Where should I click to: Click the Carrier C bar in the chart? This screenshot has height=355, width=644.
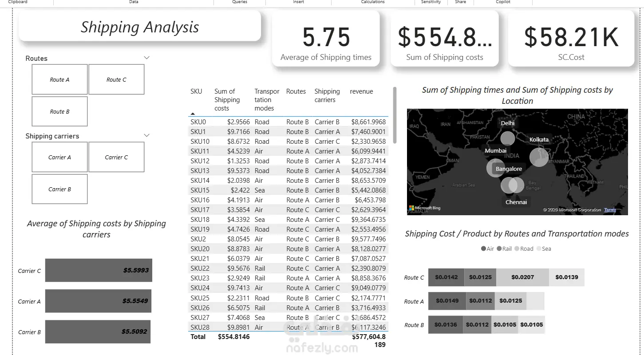point(99,270)
